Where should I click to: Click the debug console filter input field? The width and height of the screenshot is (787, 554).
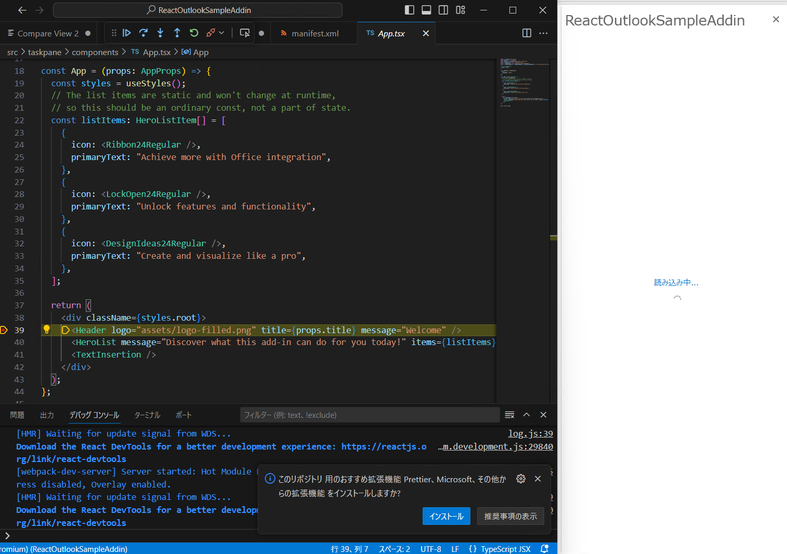[369, 415]
